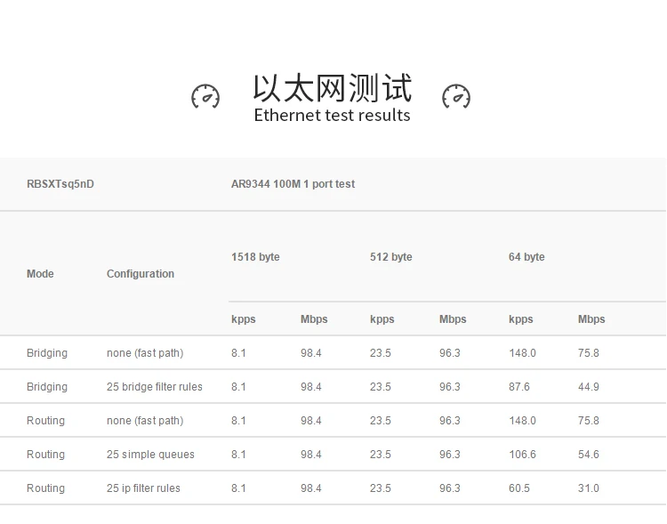667x524 pixels.
Task: Click the 'Ethernet test results' subtitle
Action: pos(333,116)
